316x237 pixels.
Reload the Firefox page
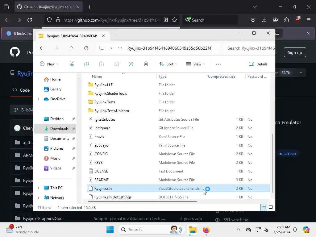click(x=30, y=20)
